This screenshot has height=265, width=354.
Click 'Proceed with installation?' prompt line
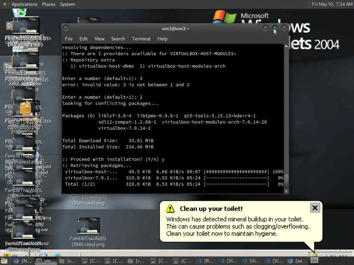point(113,159)
